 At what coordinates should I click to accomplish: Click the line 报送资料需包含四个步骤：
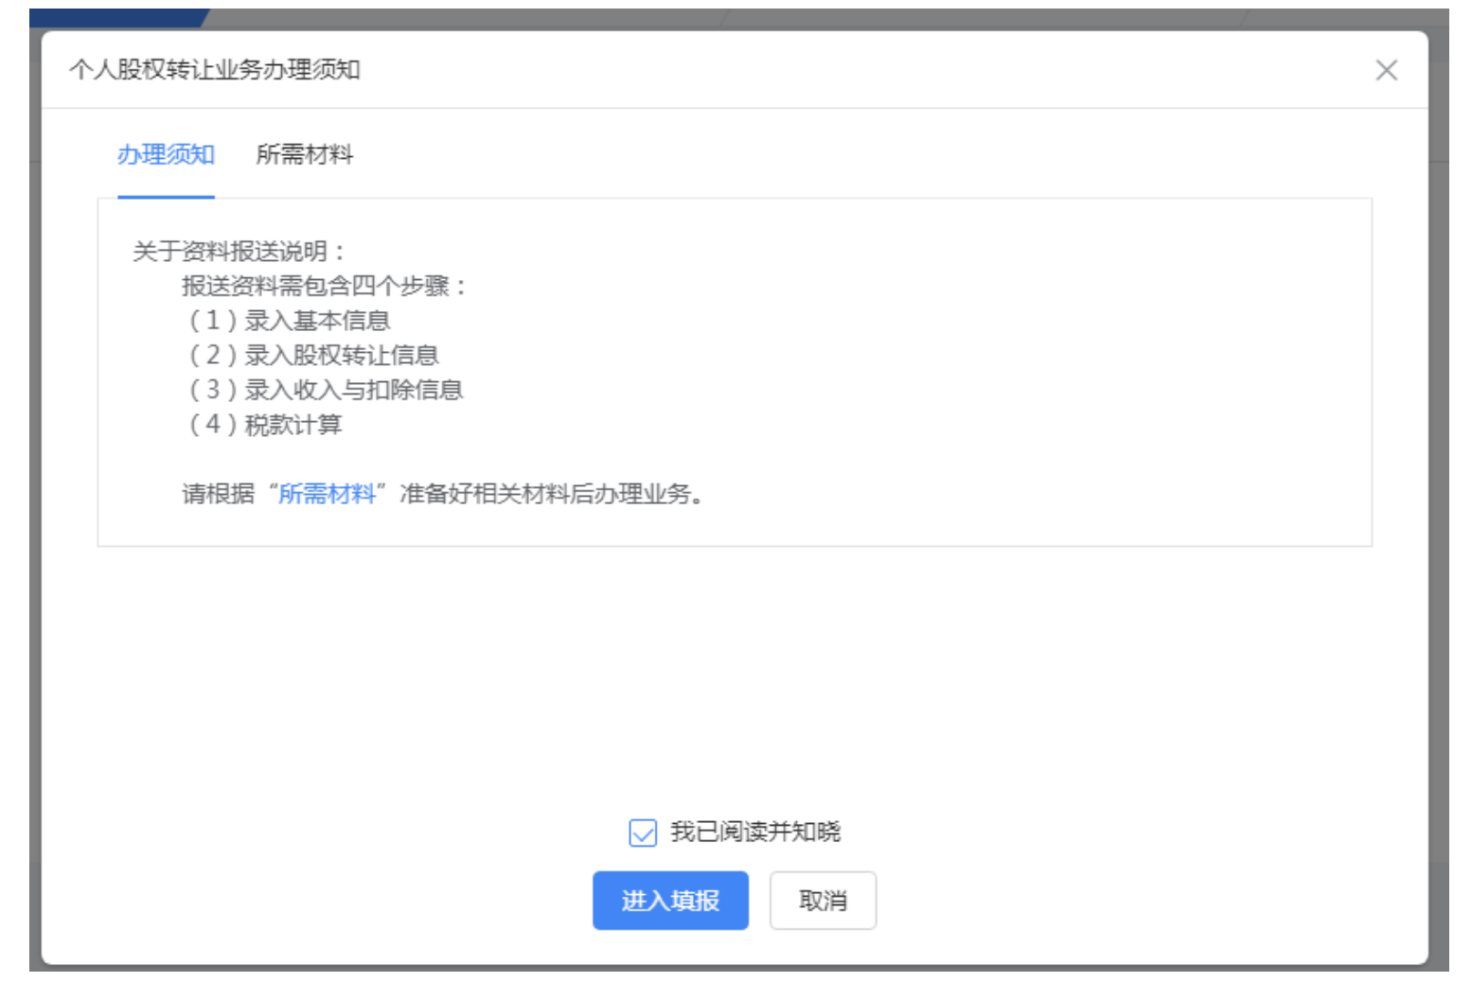coord(326,286)
